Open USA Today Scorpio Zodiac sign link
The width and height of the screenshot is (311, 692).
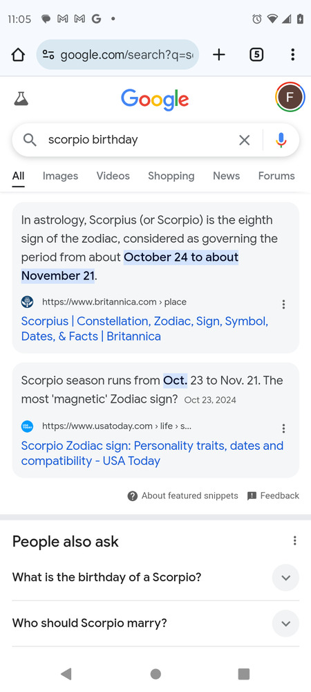tap(152, 453)
